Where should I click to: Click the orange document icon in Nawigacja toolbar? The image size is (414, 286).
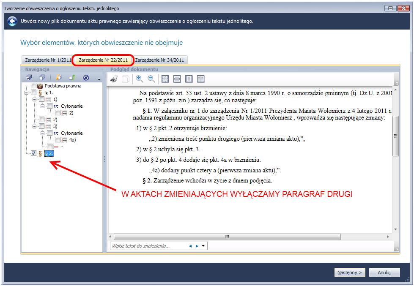[x=59, y=78]
